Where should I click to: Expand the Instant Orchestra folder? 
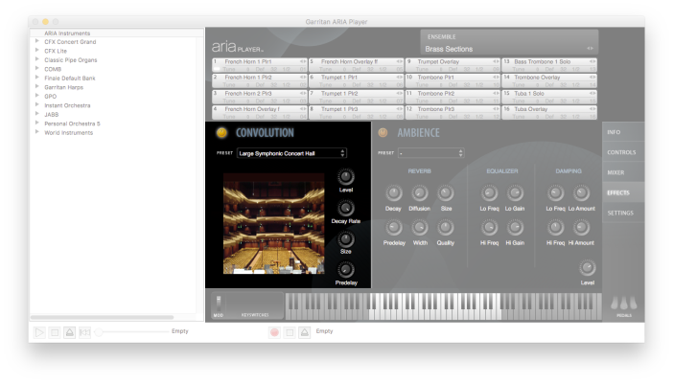click(37, 105)
